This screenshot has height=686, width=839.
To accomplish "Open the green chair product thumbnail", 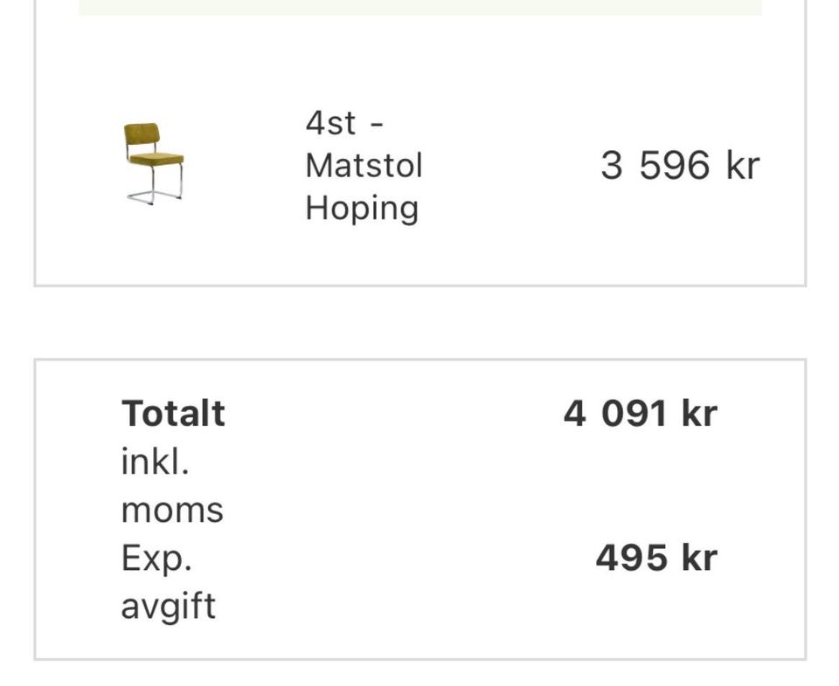I will coord(154,164).
